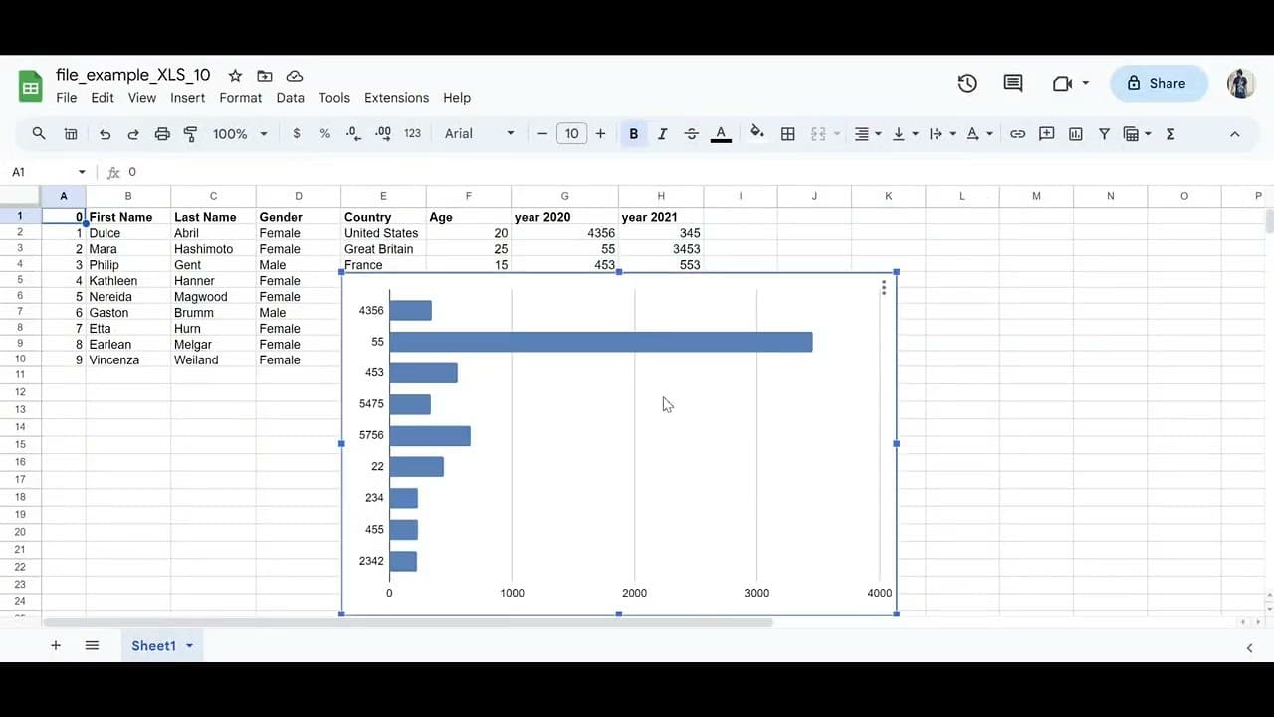The image size is (1274, 717).
Task: Apply percent number format
Action: coord(324,133)
